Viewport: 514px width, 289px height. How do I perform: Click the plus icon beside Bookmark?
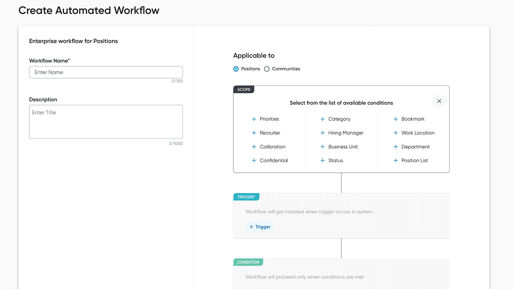click(396, 119)
